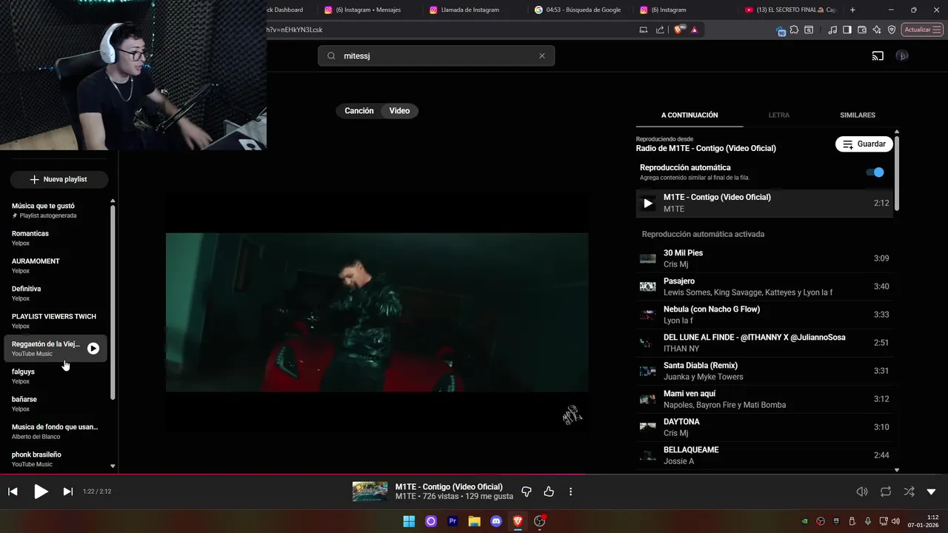The width and height of the screenshot is (948, 533).
Task: Open a new browser tab with plus
Action: tap(852, 10)
